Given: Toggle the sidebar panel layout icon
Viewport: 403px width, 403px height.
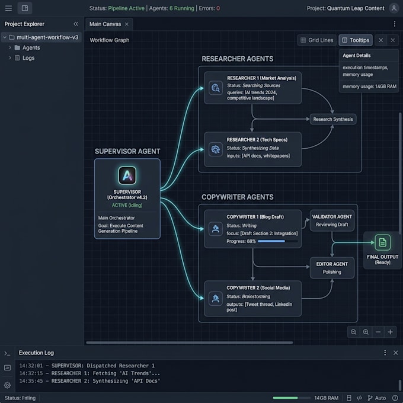Looking at the screenshot, I should coord(25,8).
